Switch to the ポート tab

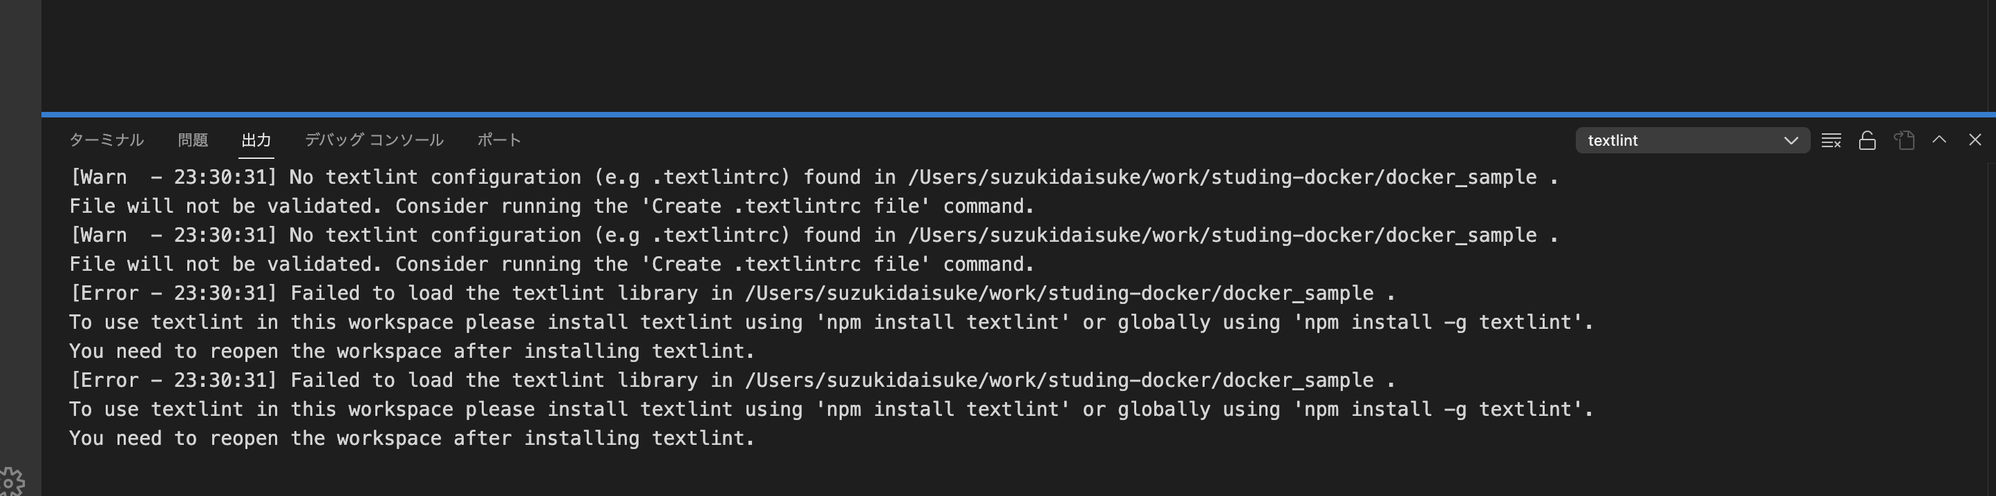point(499,140)
